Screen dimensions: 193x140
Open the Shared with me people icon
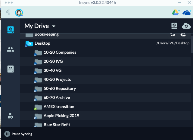click(x=11, y=49)
